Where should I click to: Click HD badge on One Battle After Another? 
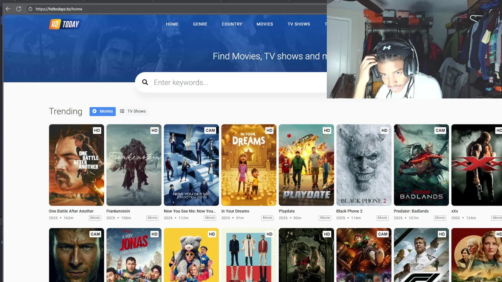pos(97,130)
